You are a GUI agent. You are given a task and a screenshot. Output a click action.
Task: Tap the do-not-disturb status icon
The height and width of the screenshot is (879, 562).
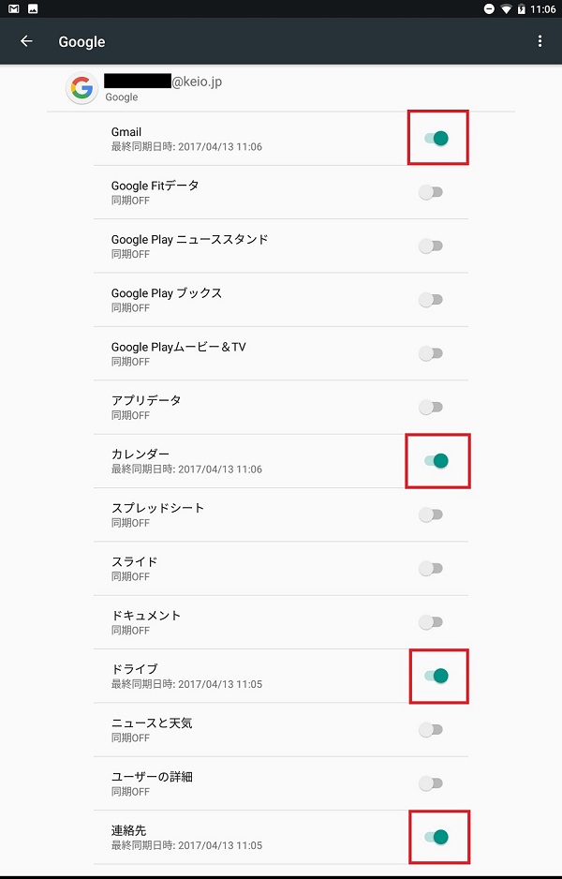coord(489,9)
